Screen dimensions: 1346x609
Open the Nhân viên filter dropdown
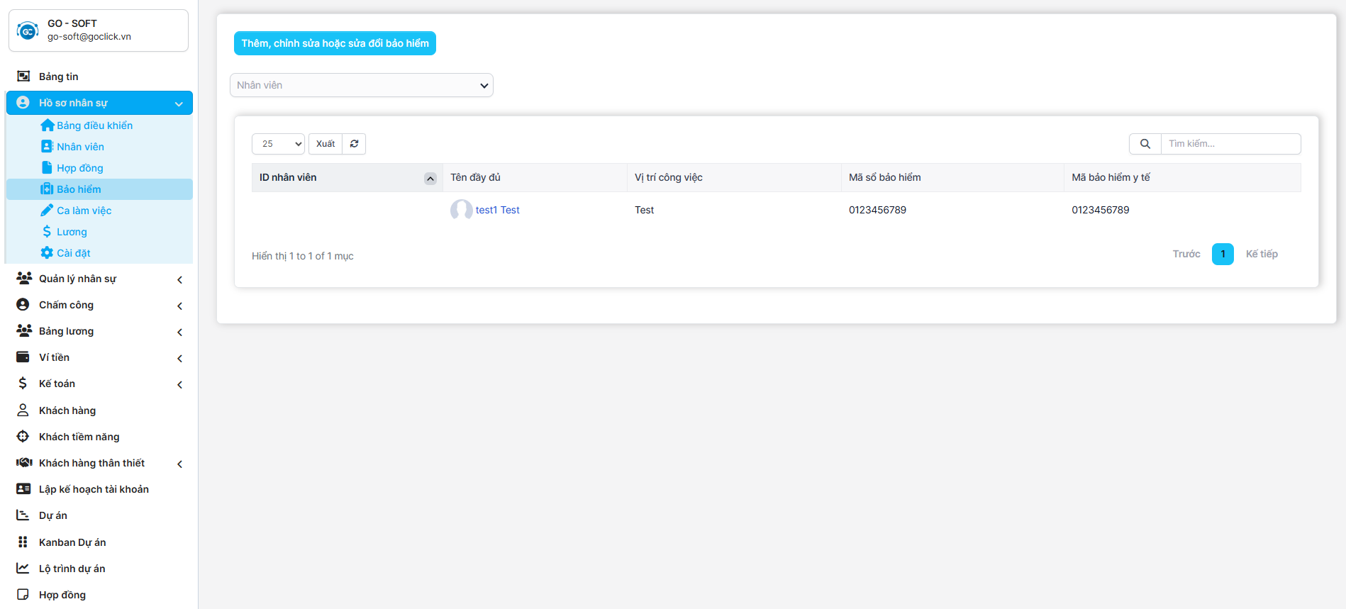click(362, 85)
